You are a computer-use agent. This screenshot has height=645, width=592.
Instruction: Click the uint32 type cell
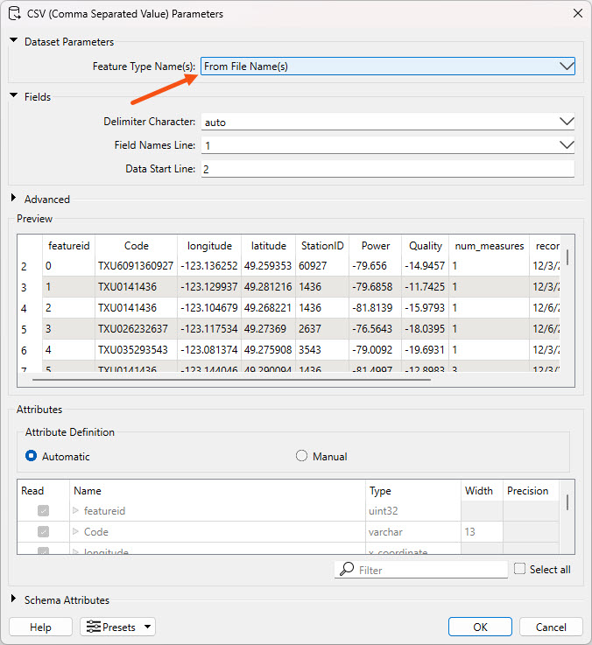(413, 511)
